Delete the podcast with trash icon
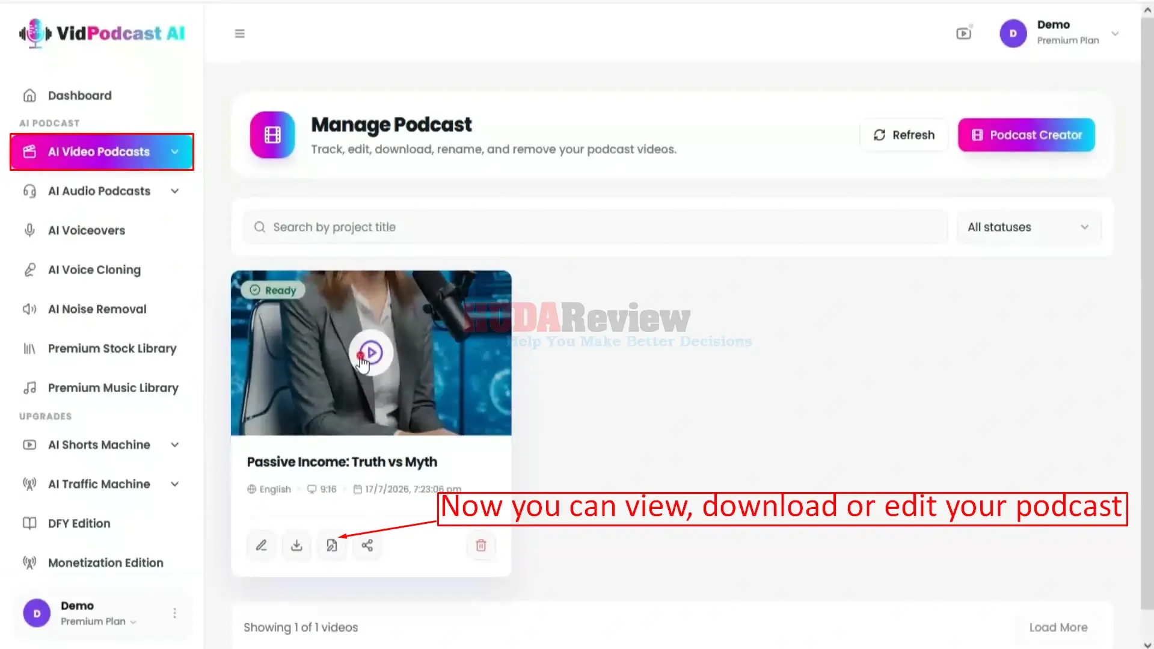The width and height of the screenshot is (1154, 649). coord(481,546)
